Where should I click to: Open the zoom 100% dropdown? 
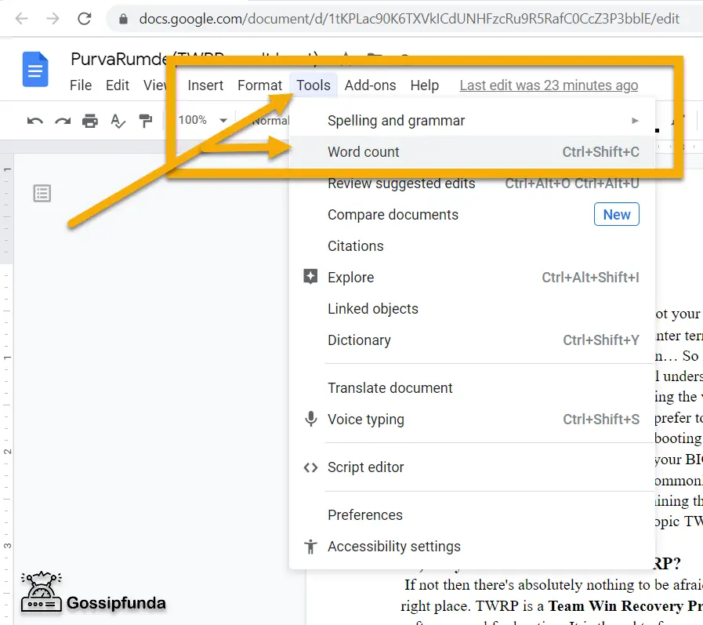203,120
